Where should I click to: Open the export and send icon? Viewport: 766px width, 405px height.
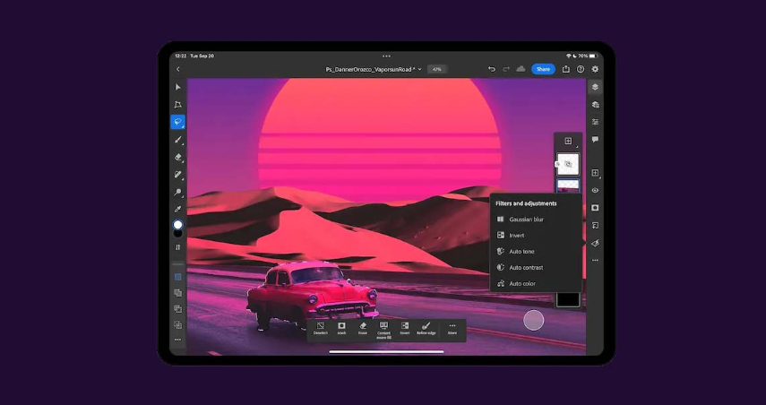(565, 69)
